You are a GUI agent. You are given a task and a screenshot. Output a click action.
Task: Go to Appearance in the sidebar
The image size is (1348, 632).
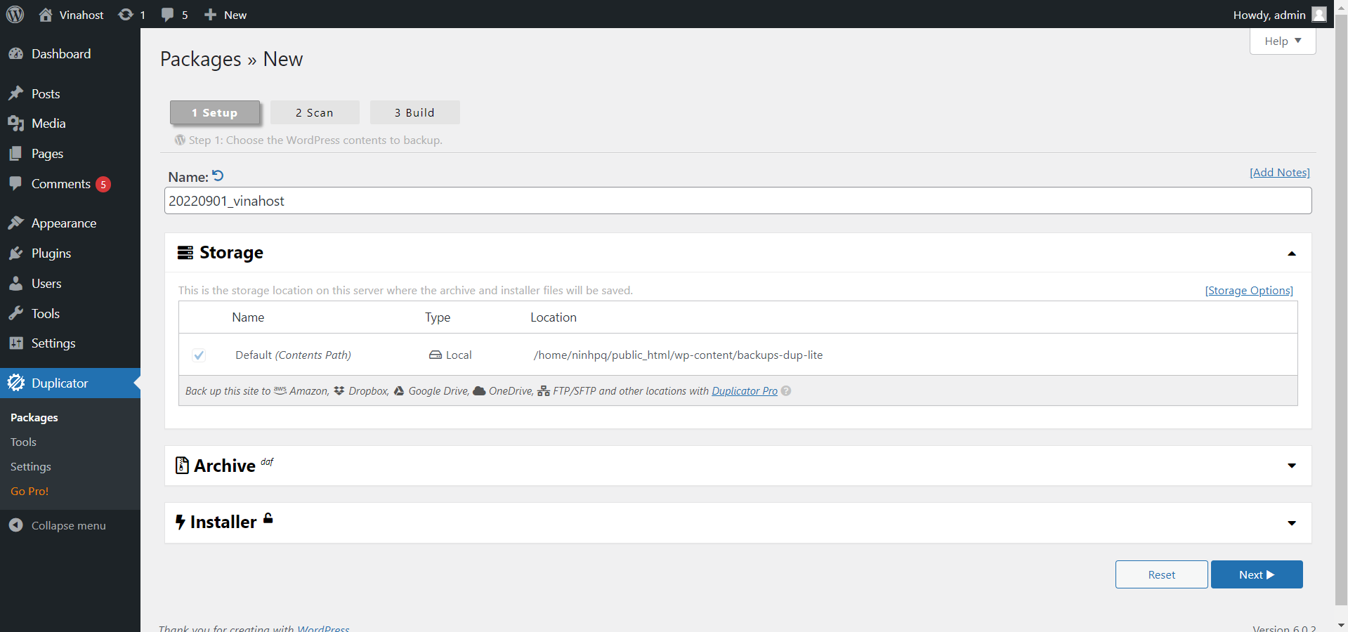click(63, 223)
